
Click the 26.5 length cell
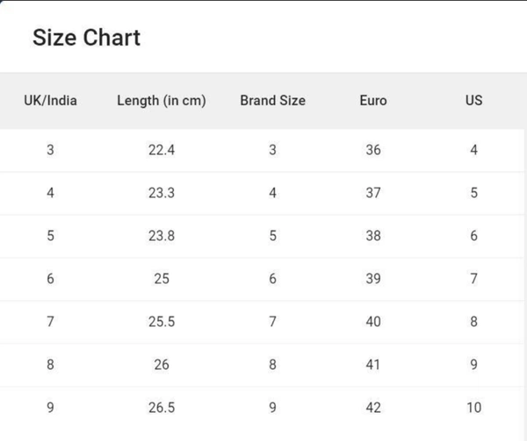tap(162, 408)
